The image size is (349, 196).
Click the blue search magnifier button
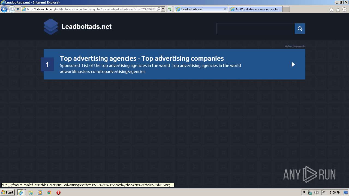click(300, 29)
